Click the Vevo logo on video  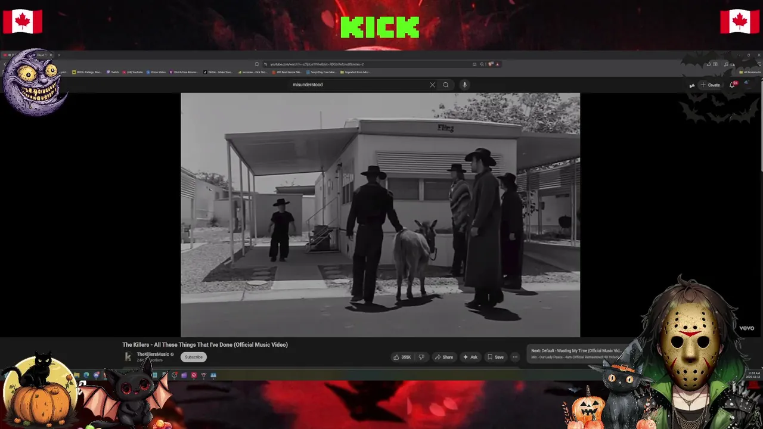747,328
